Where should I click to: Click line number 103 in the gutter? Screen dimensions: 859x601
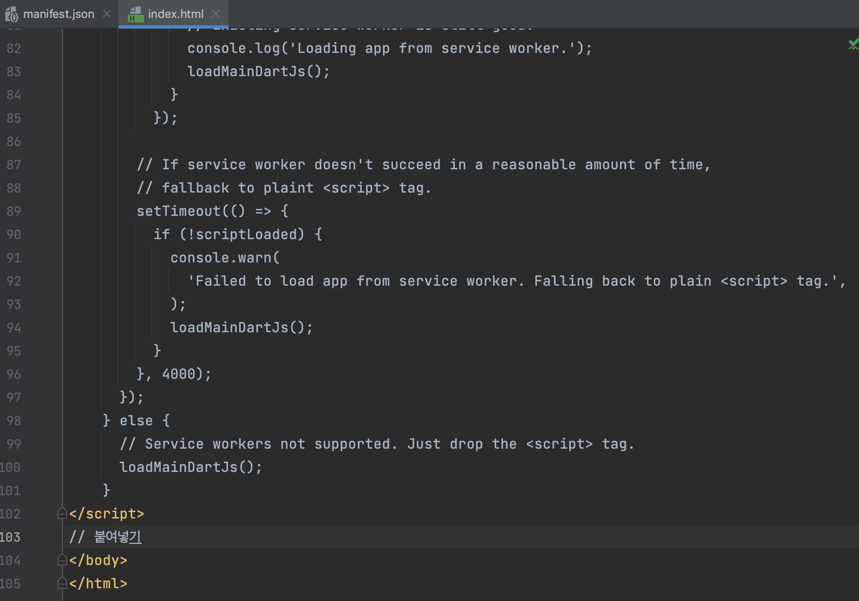10,537
